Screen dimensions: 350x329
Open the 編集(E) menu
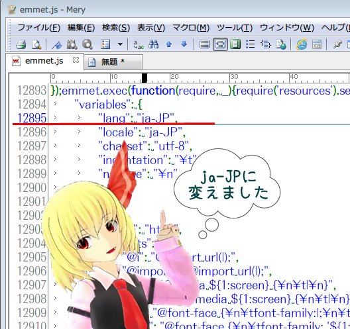[x=82, y=28]
